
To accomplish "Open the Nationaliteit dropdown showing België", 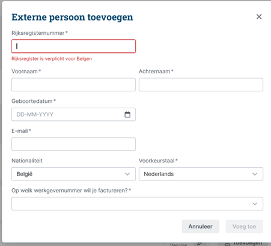I will (73, 174).
